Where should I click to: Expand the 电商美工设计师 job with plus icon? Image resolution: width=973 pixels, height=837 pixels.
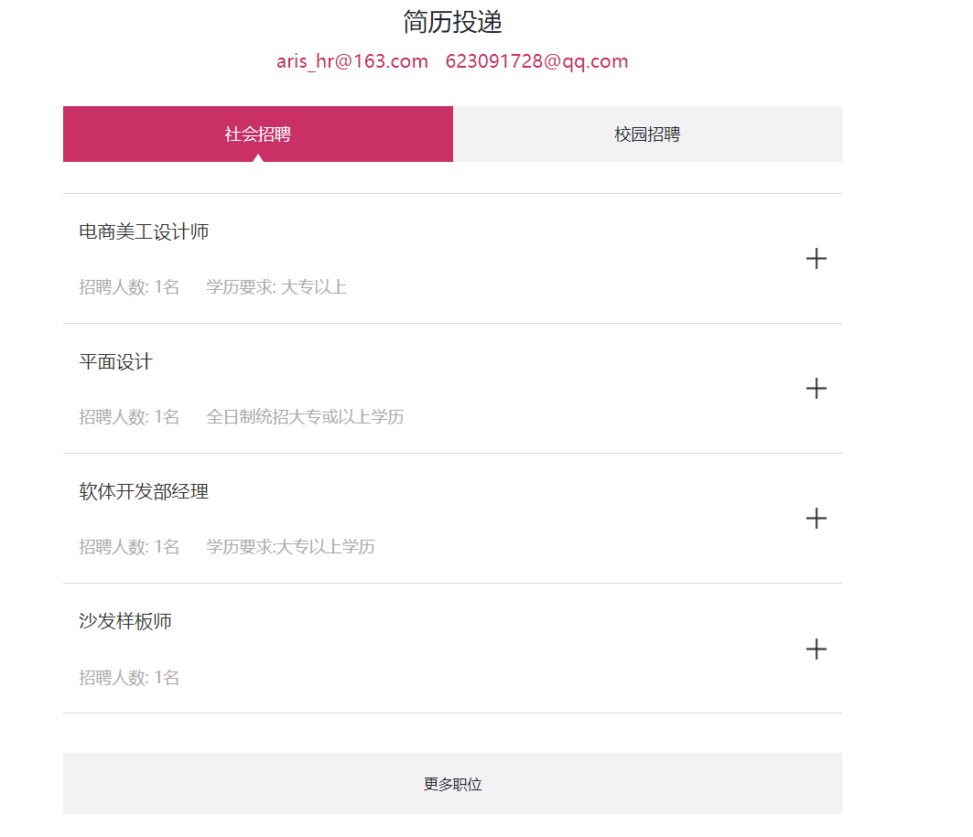[816, 259]
